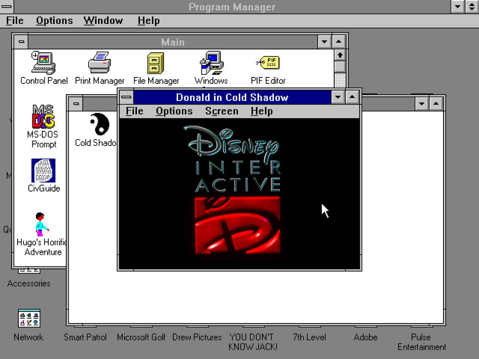Open Donald in Cold Shadow control-menu box
The width and height of the screenshot is (479, 359).
[x=127, y=97]
